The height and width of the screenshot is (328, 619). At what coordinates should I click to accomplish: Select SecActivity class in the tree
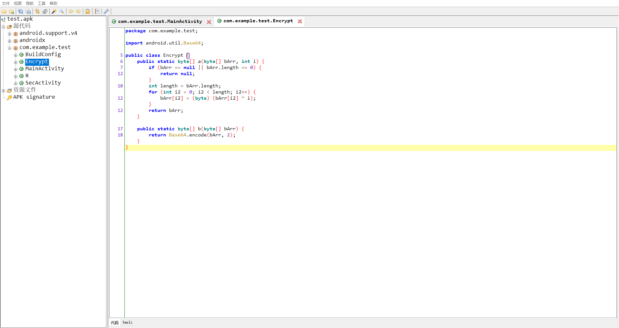point(43,83)
